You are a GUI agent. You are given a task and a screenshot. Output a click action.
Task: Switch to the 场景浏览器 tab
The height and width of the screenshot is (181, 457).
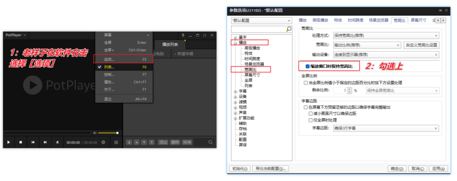[x=378, y=21]
